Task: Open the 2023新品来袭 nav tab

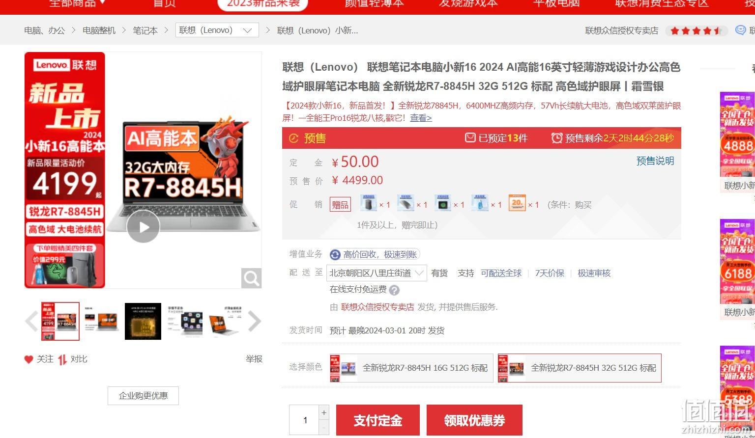Action: [x=263, y=4]
